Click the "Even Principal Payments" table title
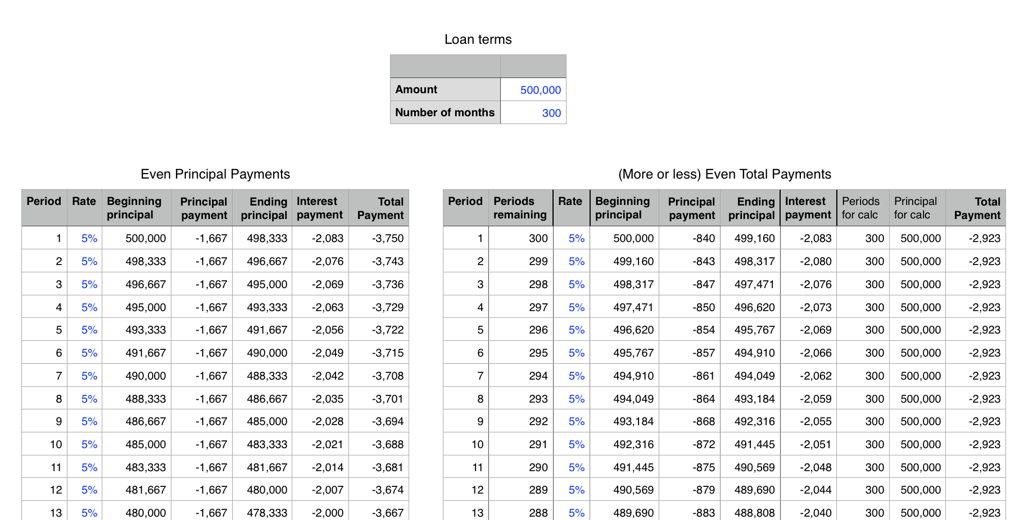The width and height of the screenshot is (1033, 520). click(215, 174)
